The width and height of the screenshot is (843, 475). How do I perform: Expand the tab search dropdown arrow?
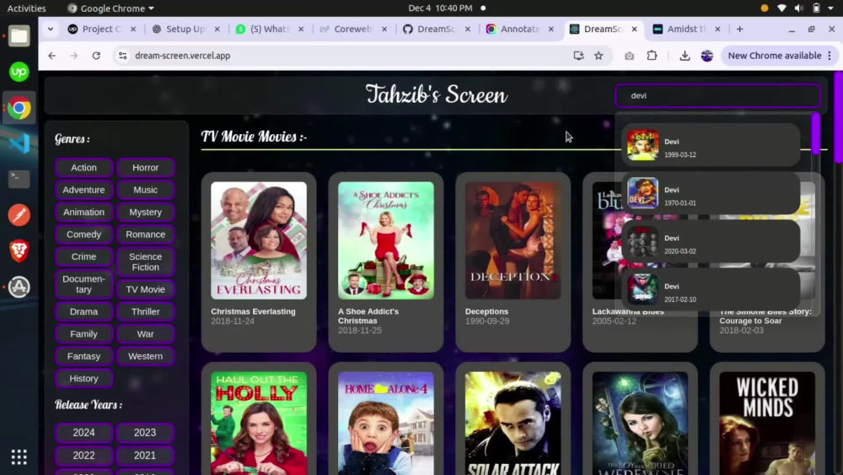coord(50,29)
